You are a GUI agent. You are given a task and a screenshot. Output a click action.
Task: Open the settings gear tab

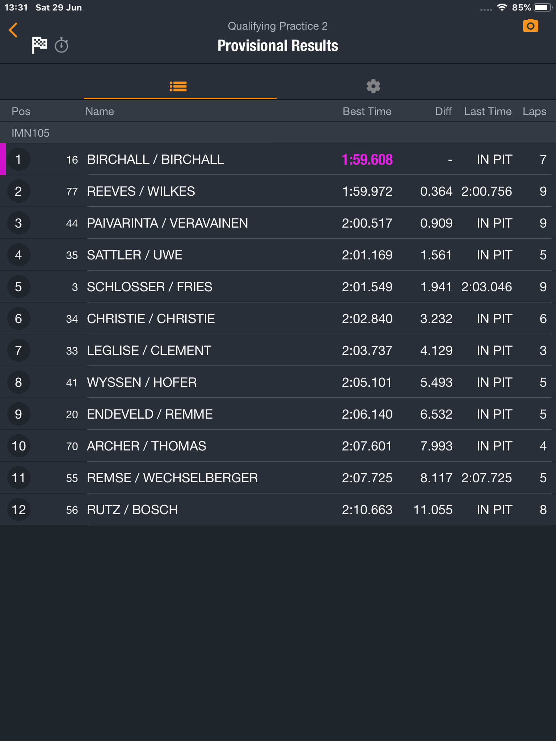373,86
